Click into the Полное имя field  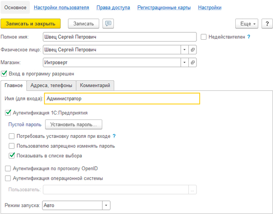pos(120,37)
